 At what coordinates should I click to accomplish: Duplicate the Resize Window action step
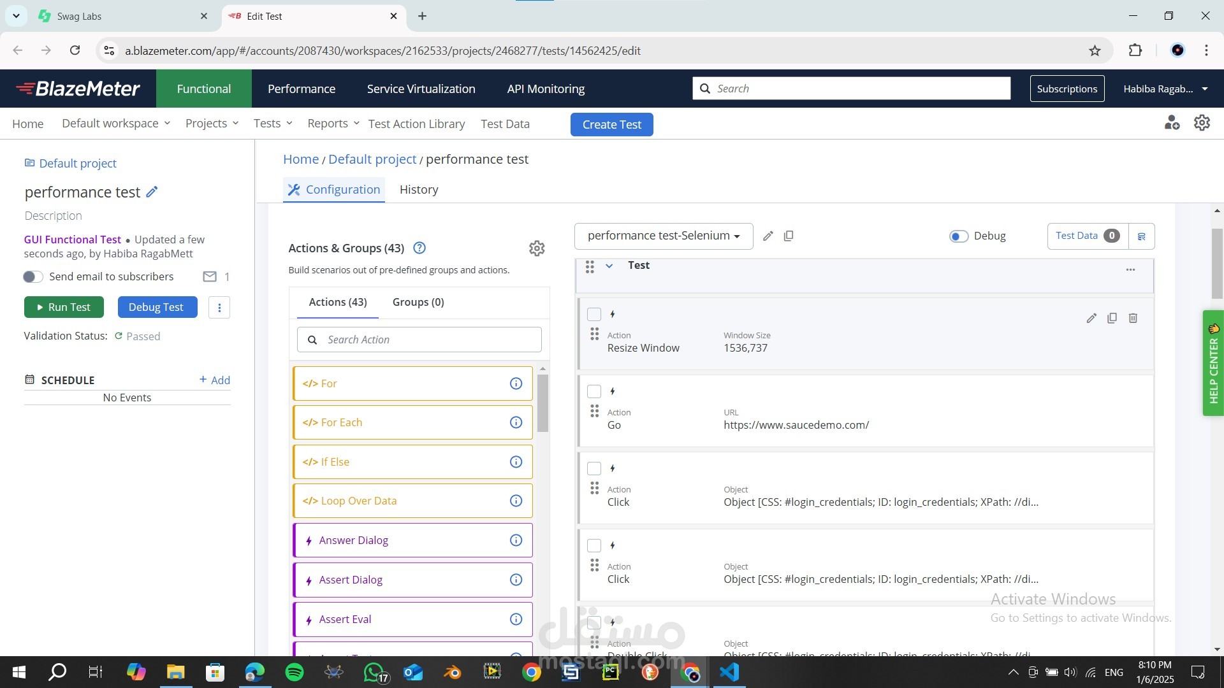point(1112,318)
